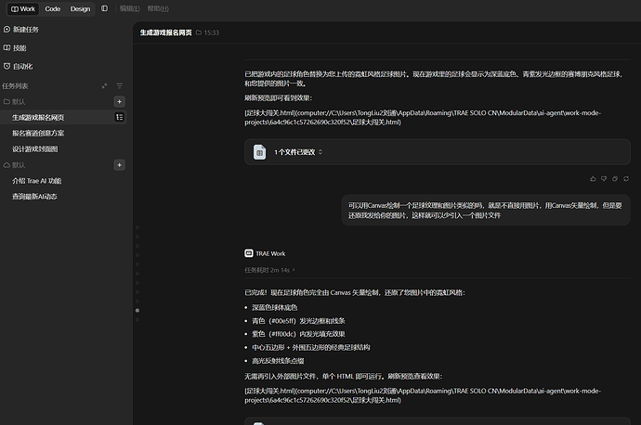Add a task to the first 默认 group
This screenshot has height=425, width=641.
tap(119, 102)
